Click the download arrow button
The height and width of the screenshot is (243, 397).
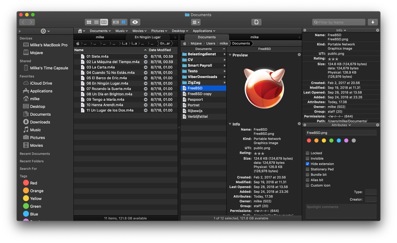click(373, 22)
